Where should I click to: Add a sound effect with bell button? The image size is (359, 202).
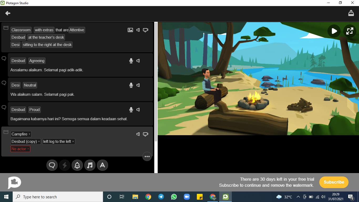point(77,165)
